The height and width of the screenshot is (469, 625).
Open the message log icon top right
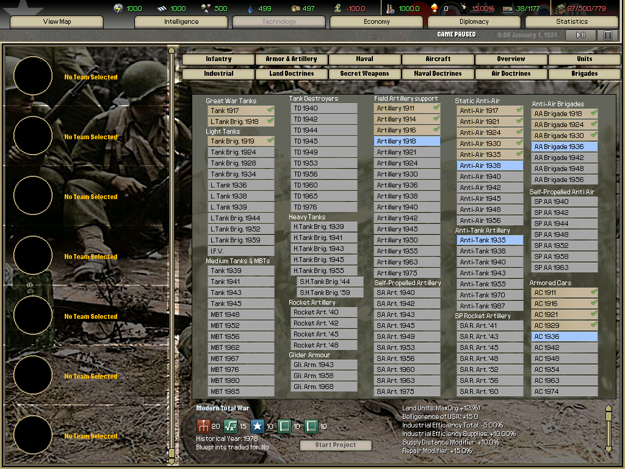[608, 35]
